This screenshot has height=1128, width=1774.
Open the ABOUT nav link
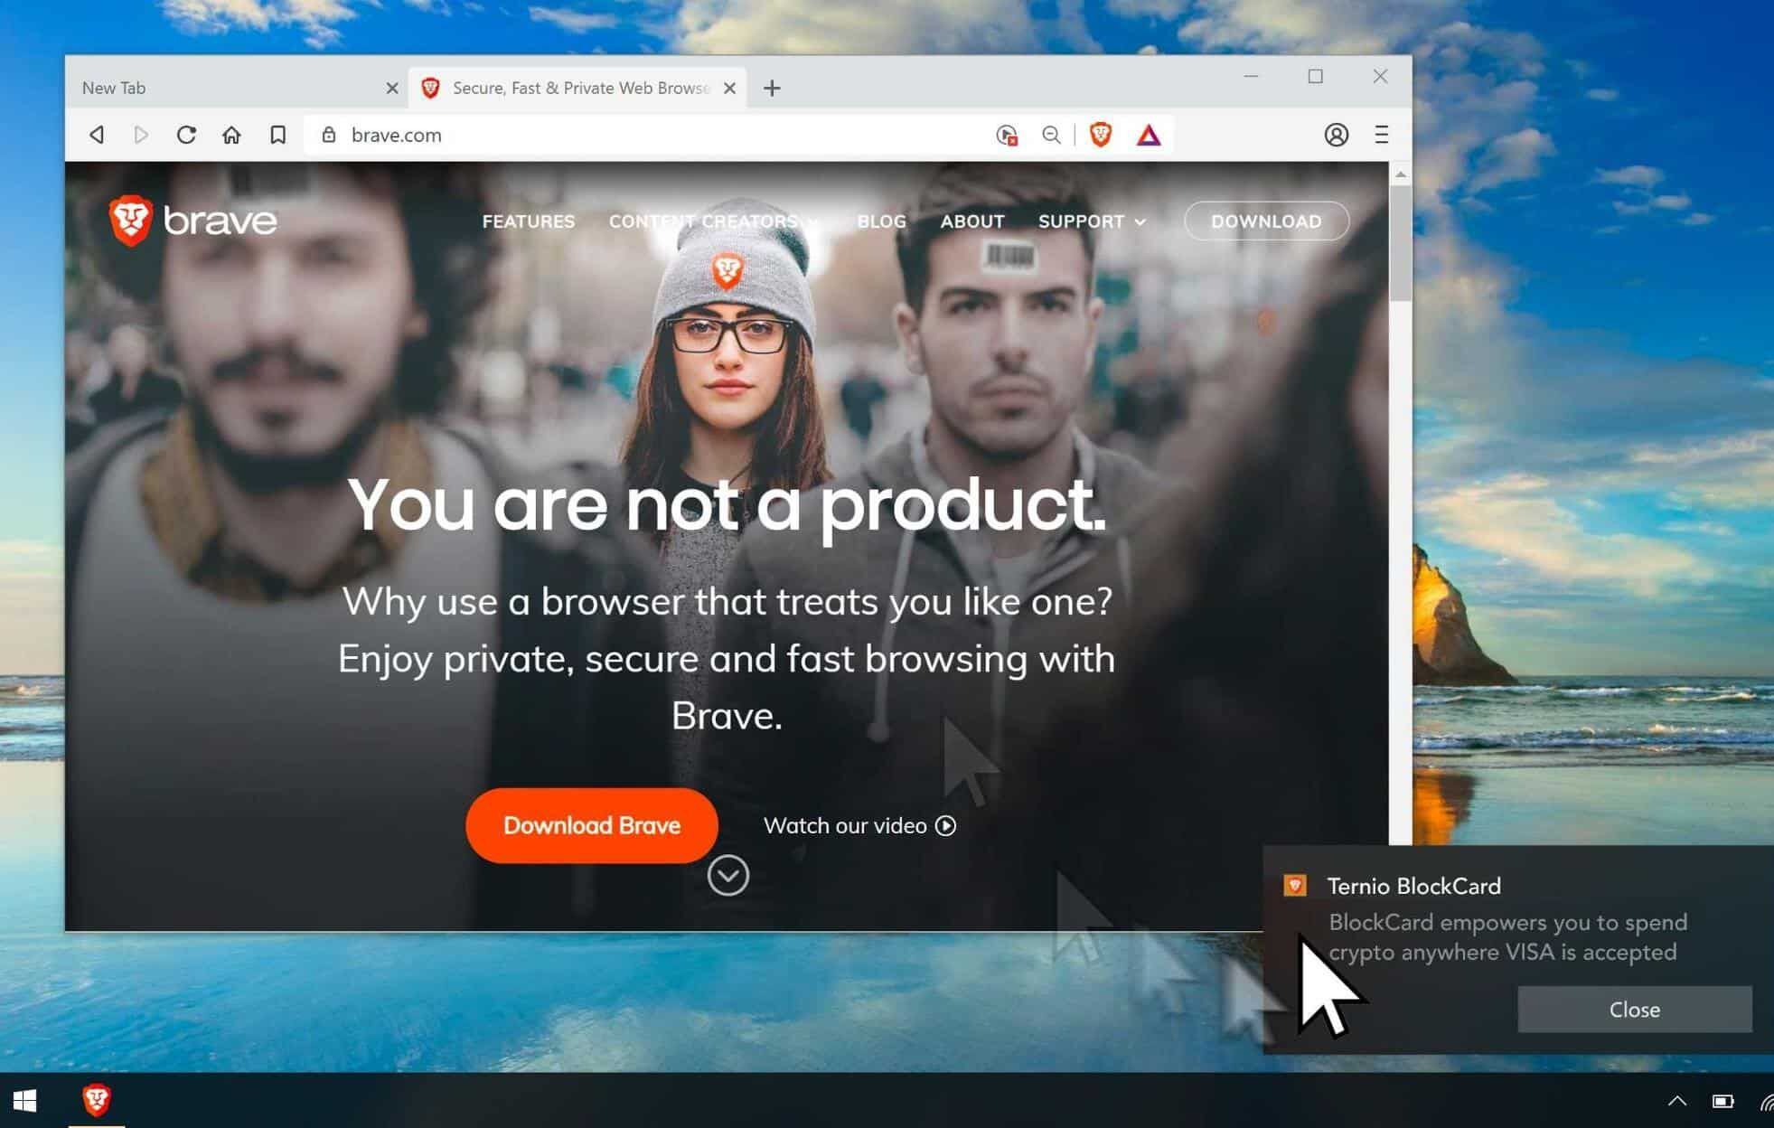point(972,221)
